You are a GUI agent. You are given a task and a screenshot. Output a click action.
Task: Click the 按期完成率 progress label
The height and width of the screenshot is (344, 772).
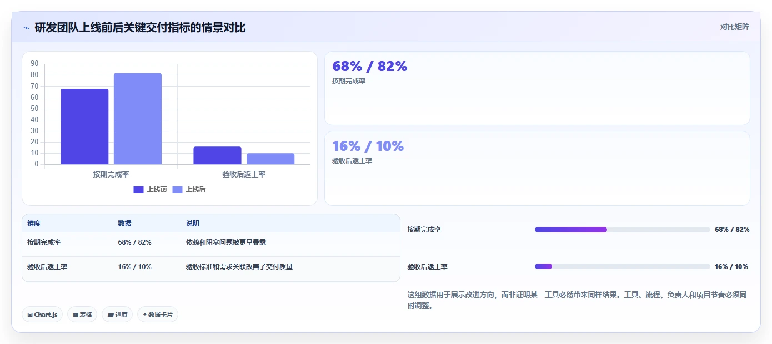coord(424,230)
